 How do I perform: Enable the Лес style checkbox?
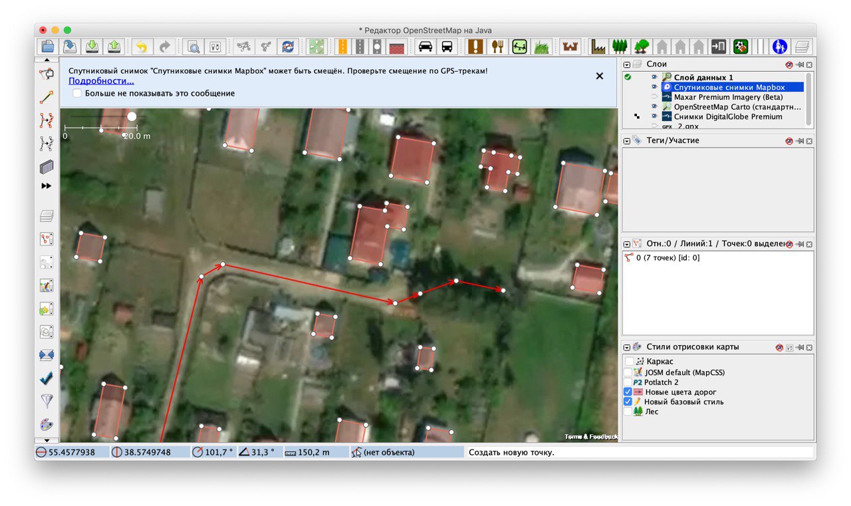tap(628, 412)
